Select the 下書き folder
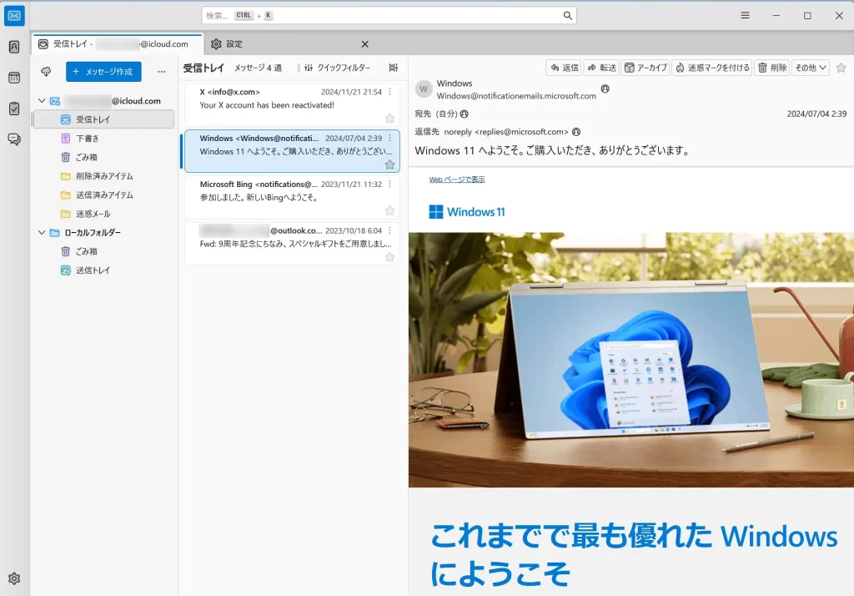Viewport: 854px width, 596px height. point(103,139)
